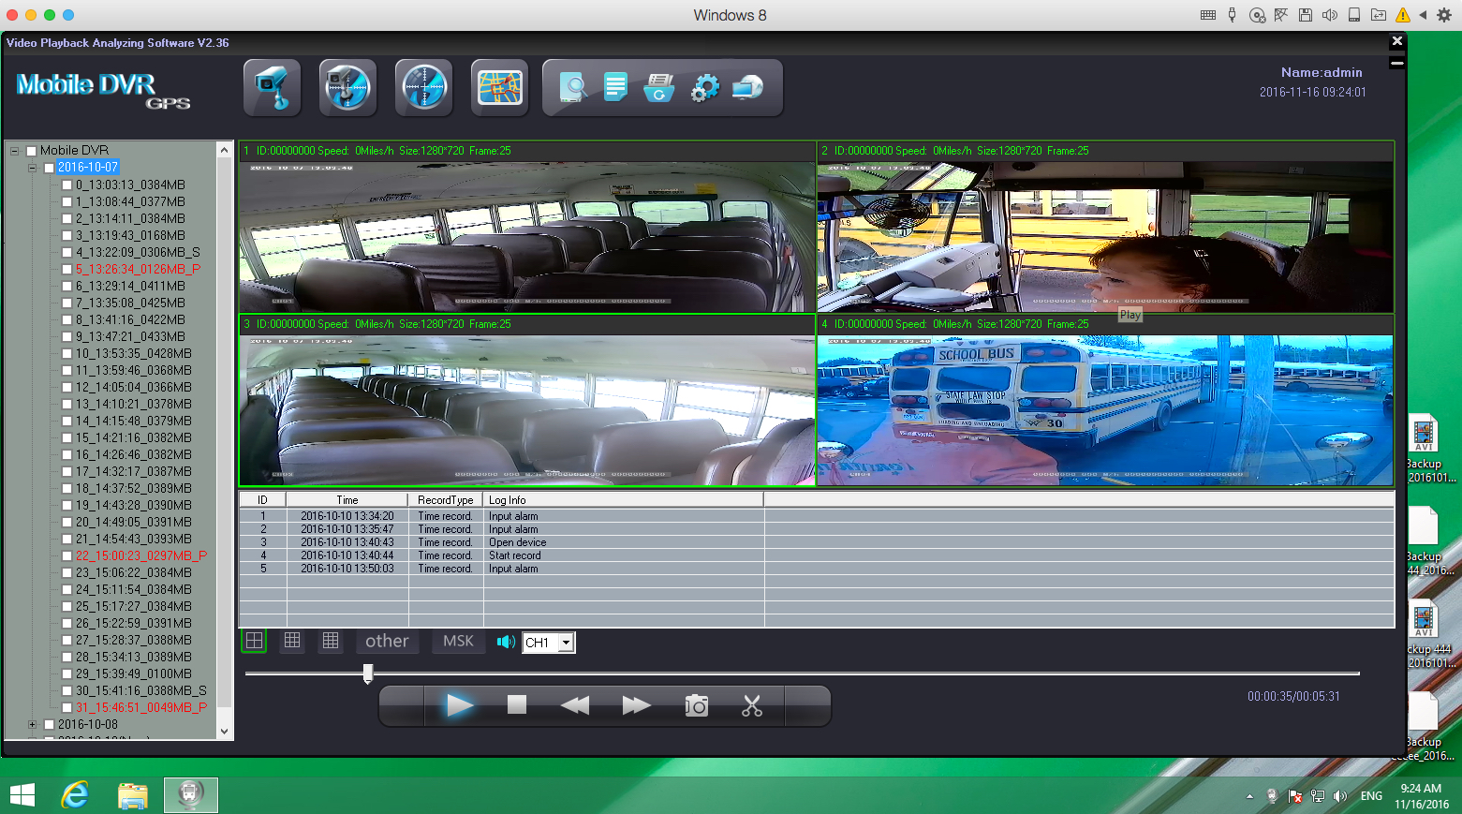The width and height of the screenshot is (1462, 814).
Task: Open the CH1 audio channel dropdown
Action: click(566, 643)
